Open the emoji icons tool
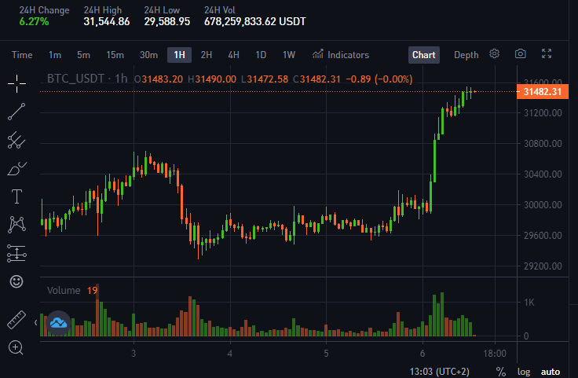This screenshot has width=578, height=378. 16,282
